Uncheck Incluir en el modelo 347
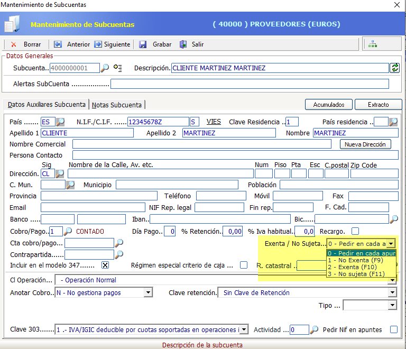406x349 pixels. [105, 265]
